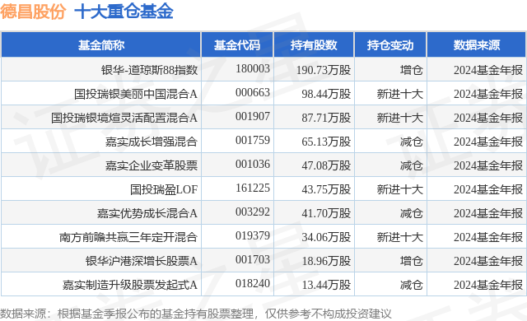Screen dimensions: 527x321
Task: Click the 持仓变动 column header
Action: tap(390, 45)
